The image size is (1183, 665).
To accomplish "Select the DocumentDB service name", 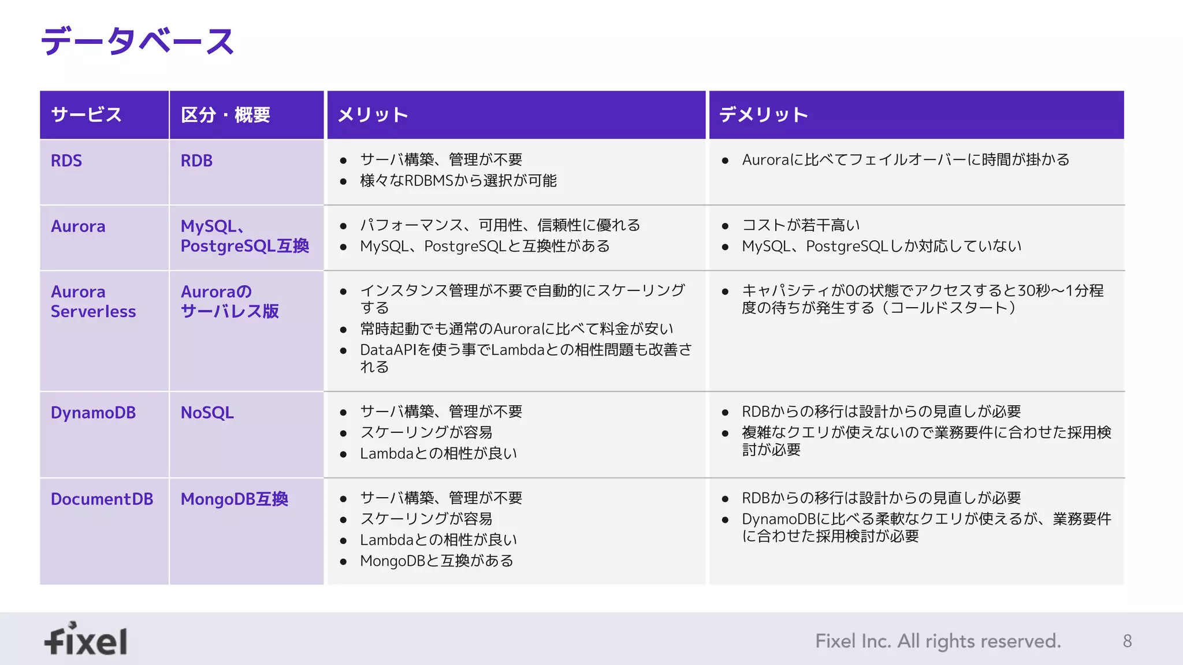I will click(x=102, y=499).
